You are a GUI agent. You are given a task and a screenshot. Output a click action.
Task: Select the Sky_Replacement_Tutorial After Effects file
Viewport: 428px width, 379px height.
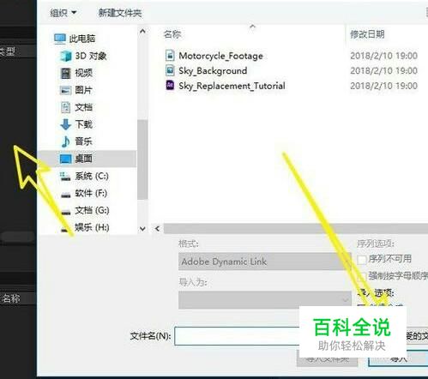(226, 86)
